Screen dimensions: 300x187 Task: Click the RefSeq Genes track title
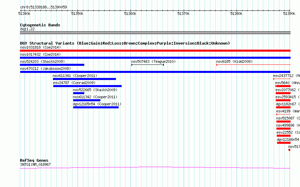click(34, 160)
